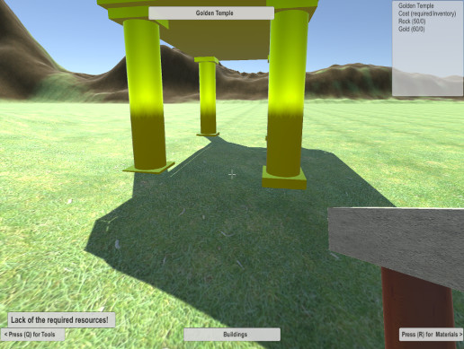
Task: Click the Cost (required/inventory) line
Action: tap(427, 13)
